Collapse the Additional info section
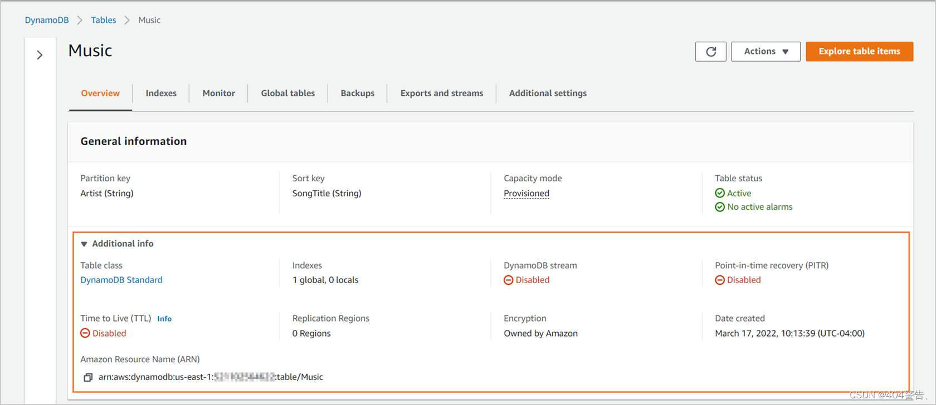The image size is (936, 405). [84, 244]
